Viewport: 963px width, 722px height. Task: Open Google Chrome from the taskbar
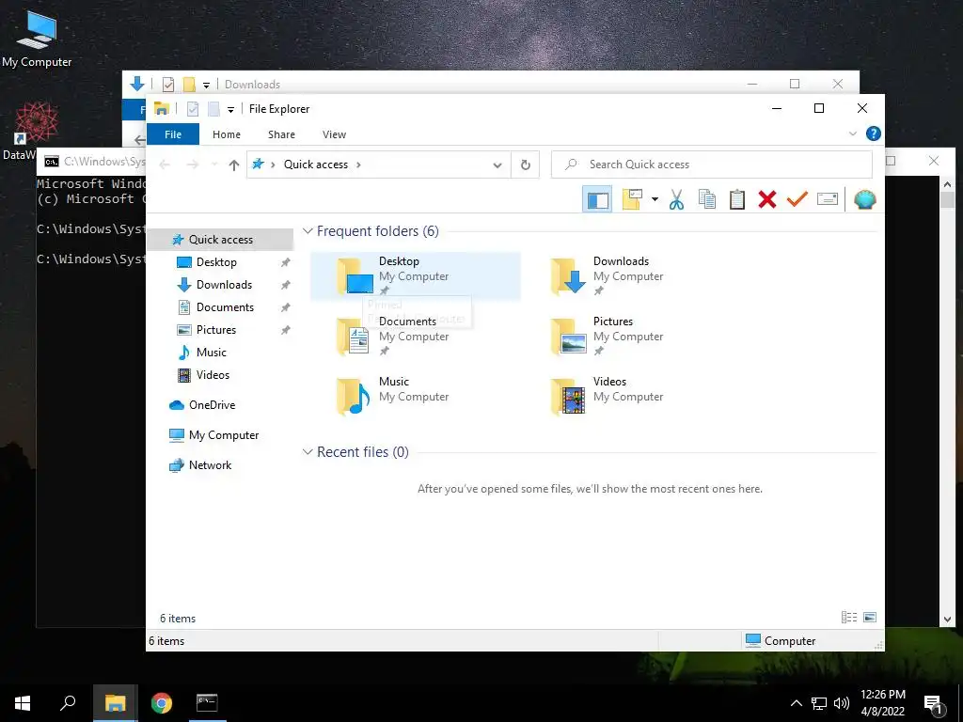[162, 703]
